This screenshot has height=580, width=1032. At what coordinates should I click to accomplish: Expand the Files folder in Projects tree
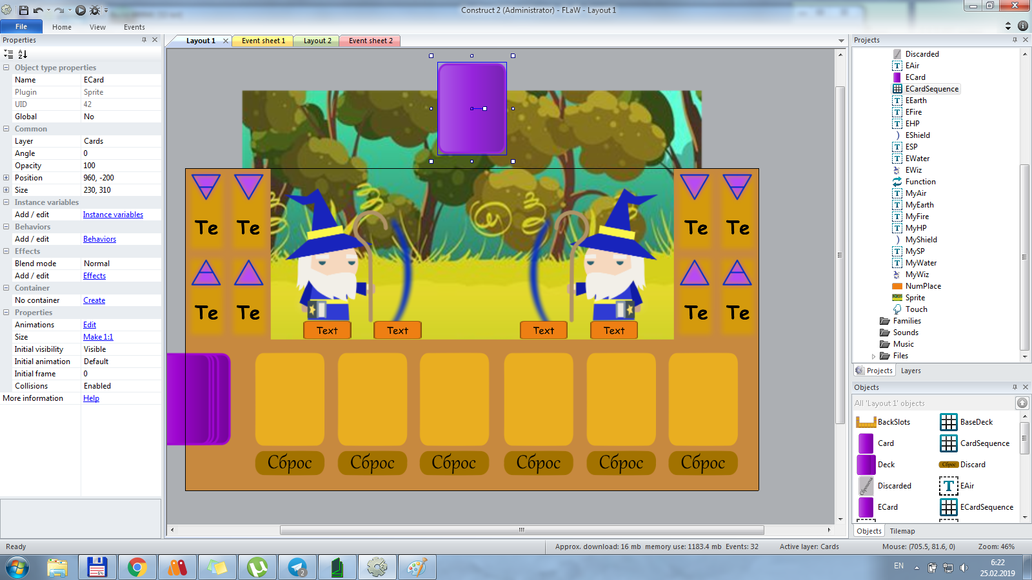(874, 356)
